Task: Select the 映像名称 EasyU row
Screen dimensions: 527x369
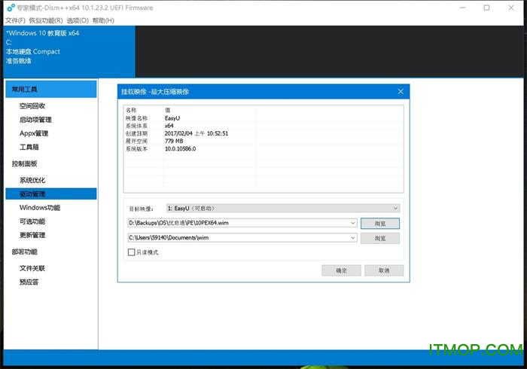Action: tap(263, 118)
